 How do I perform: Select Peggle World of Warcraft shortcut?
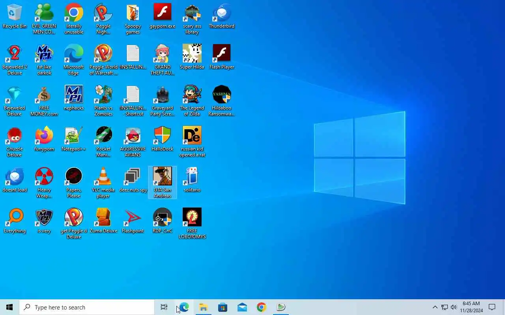[103, 60]
